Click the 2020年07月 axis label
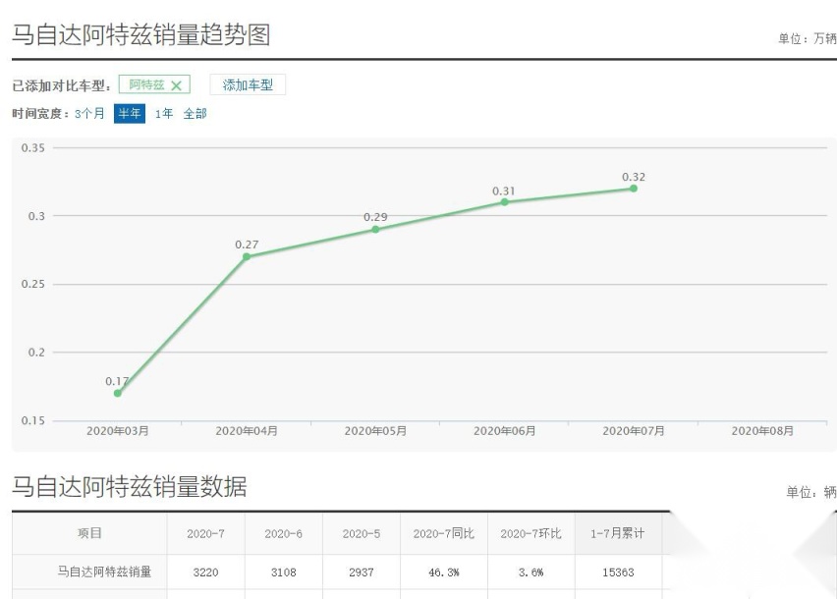This screenshot has height=599, width=837. (x=634, y=431)
